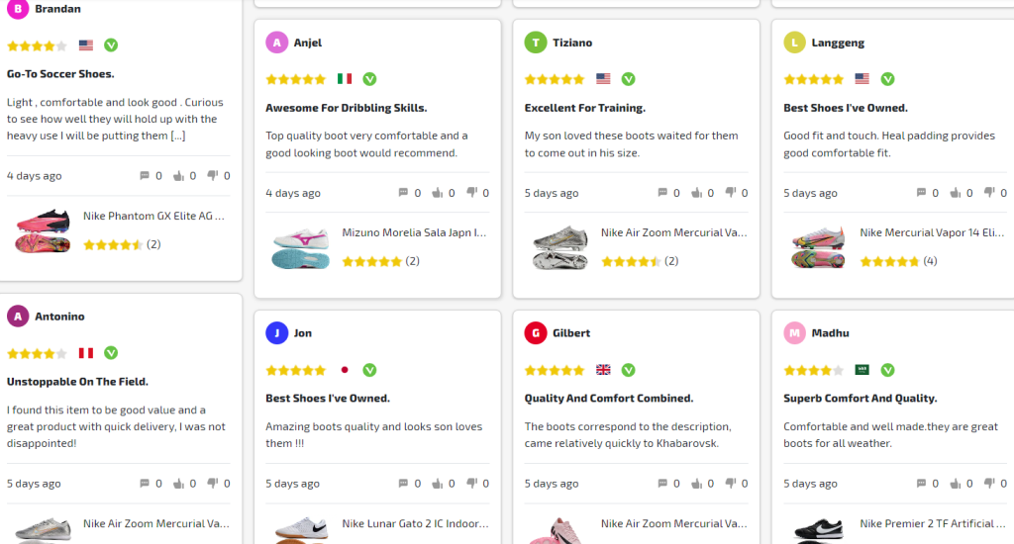This screenshot has height=544, width=1014.
Task: Click comment icon on Tiziano's review
Action: 661,193
